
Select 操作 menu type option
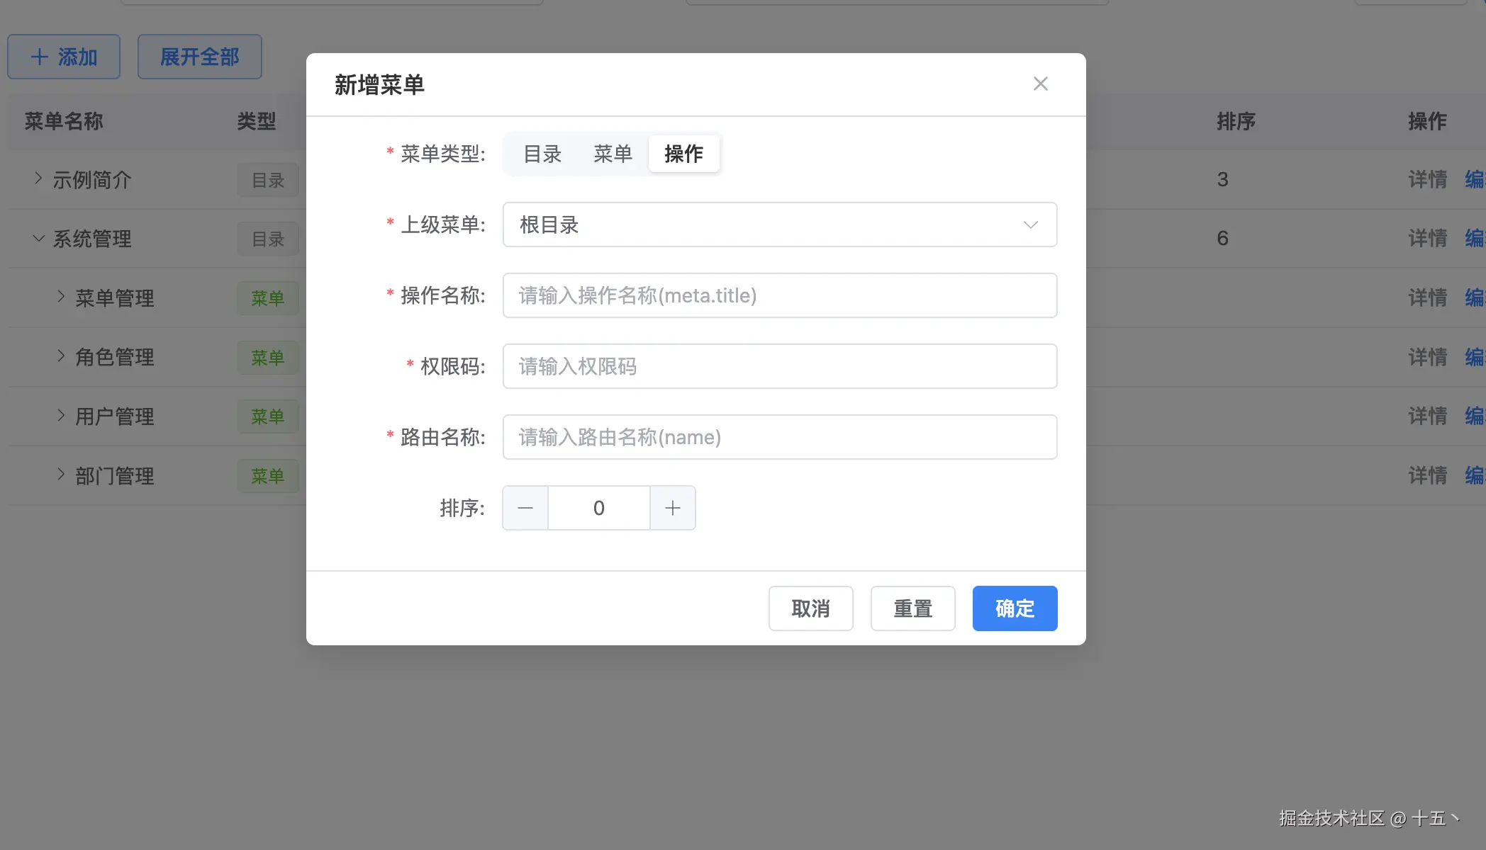tap(683, 154)
